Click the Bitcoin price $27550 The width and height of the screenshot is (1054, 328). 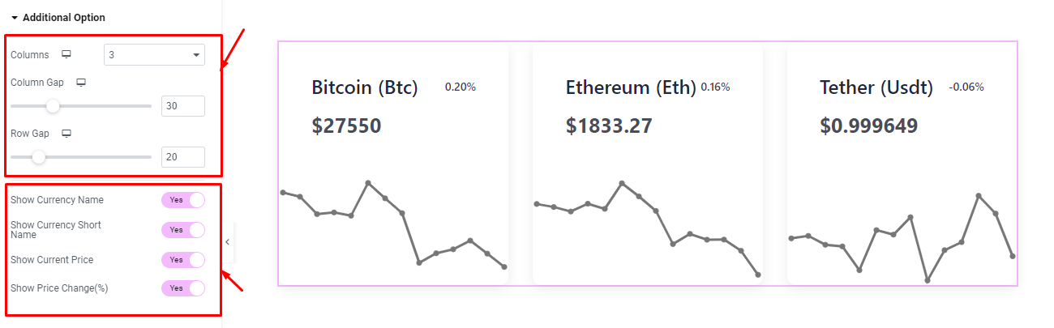(x=346, y=126)
